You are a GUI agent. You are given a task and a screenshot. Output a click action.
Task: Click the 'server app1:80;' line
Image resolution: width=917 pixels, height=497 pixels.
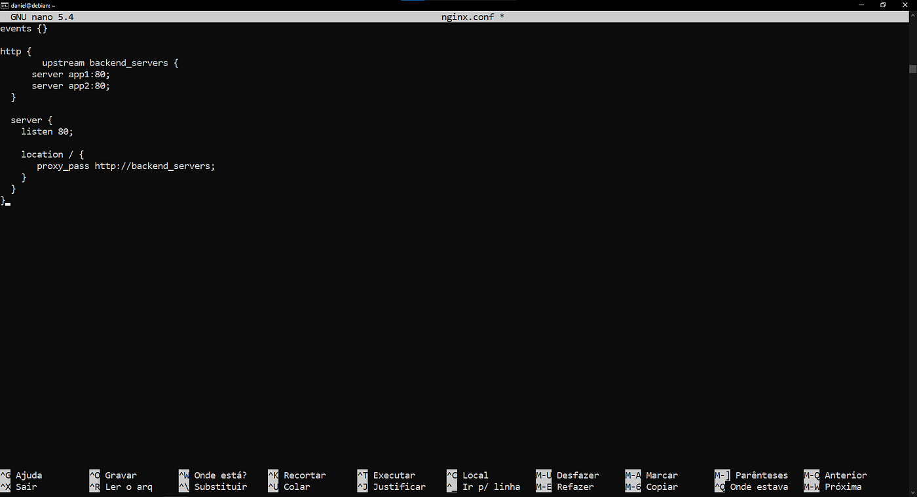pos(71,74)
